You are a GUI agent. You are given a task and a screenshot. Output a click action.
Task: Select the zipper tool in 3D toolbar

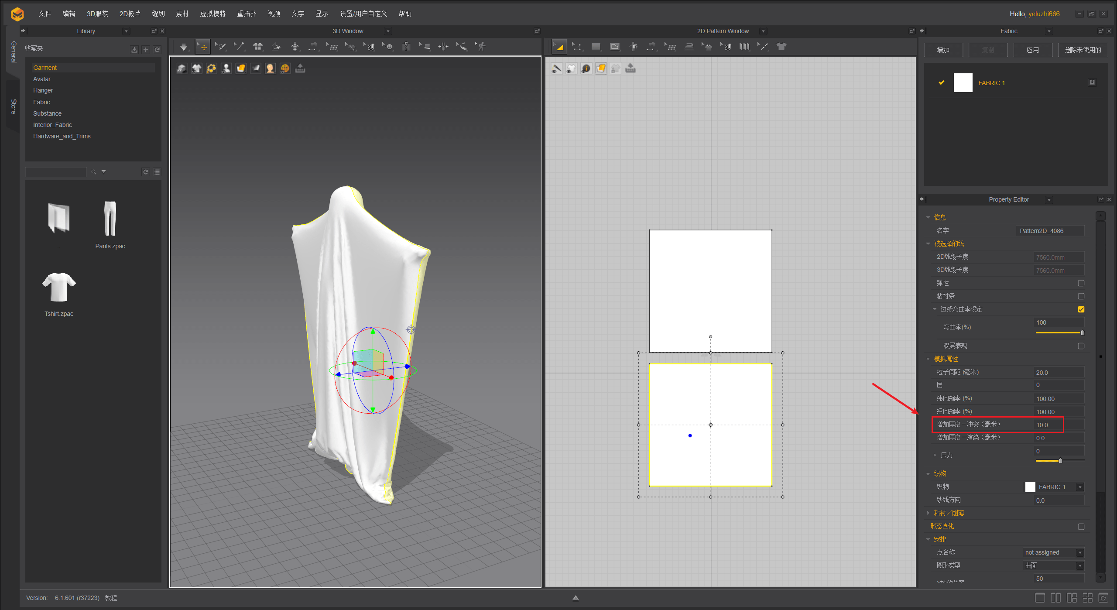406,47
